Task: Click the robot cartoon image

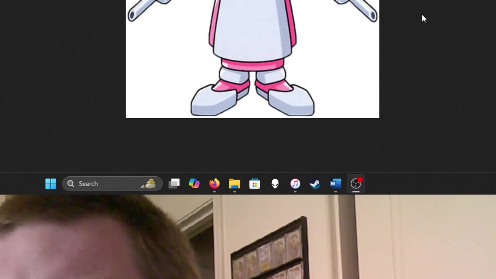Action: 252,59
